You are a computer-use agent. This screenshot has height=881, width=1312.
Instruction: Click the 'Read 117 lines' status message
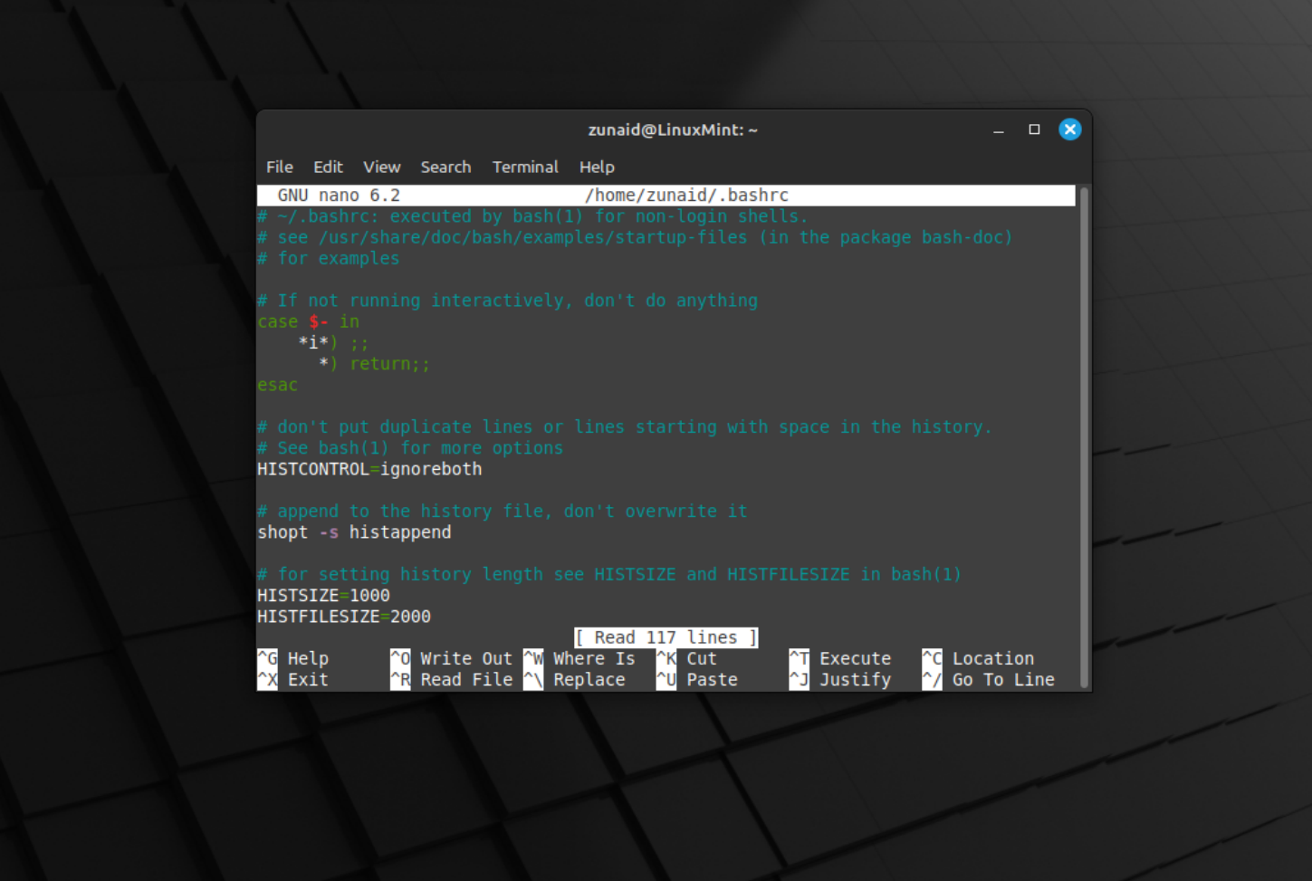pos(666,637)
